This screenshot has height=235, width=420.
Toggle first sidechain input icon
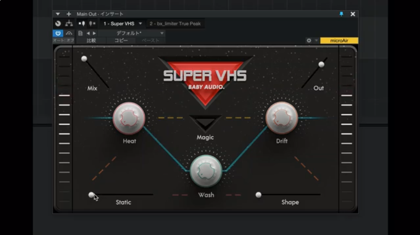(x=82, y=24)
